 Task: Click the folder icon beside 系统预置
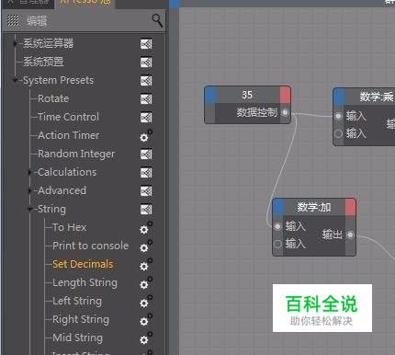point(146,63)
